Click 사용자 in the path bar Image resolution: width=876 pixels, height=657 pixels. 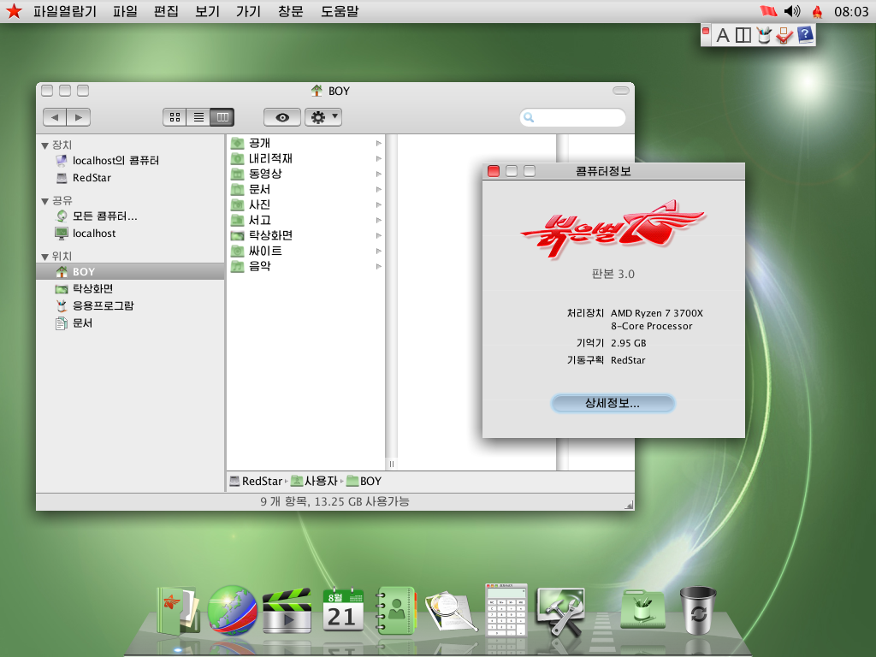(315, 481)
